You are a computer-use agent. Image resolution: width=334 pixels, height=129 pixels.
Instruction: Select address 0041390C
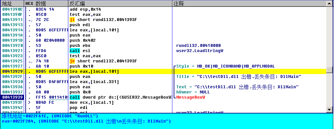point(12,9)
